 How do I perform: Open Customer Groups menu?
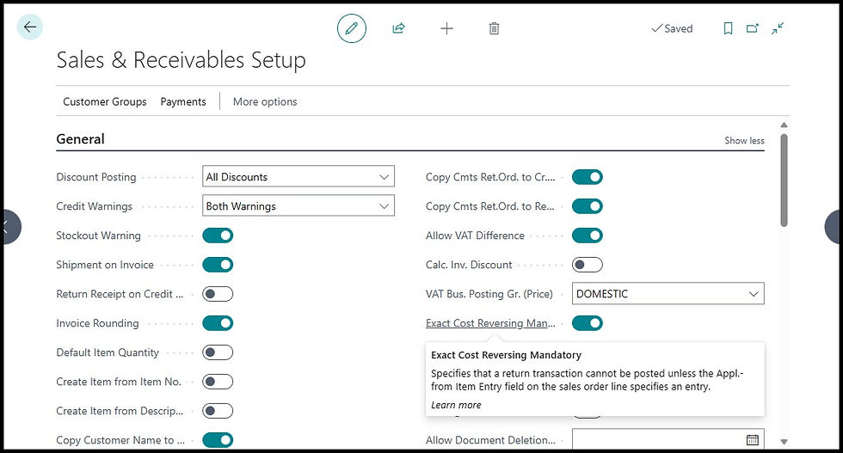point(105,101)
